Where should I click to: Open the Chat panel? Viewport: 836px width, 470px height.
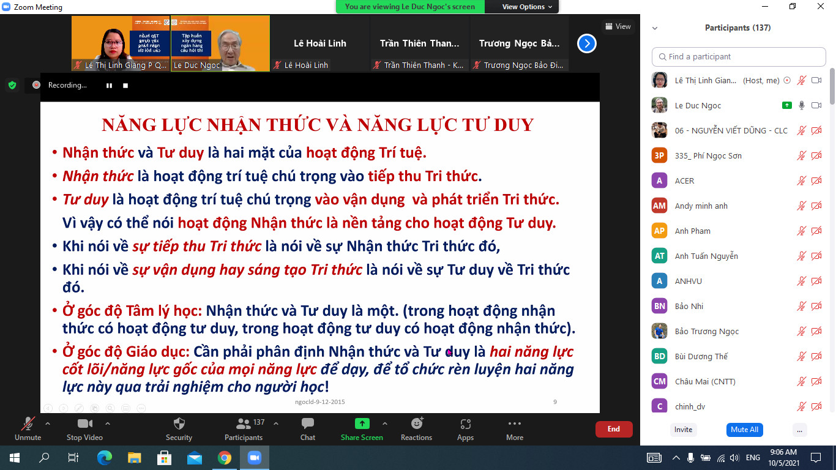coord(308,423)
